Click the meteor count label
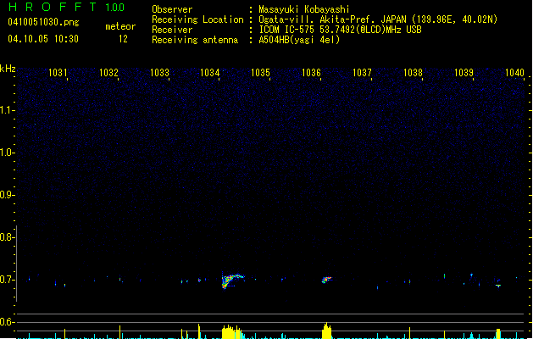Viewport: 533px width, 339px height. (120, 26)
